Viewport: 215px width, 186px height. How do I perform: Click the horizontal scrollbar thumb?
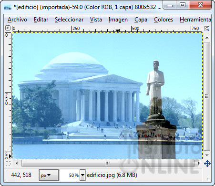click(x=108, y=163)
